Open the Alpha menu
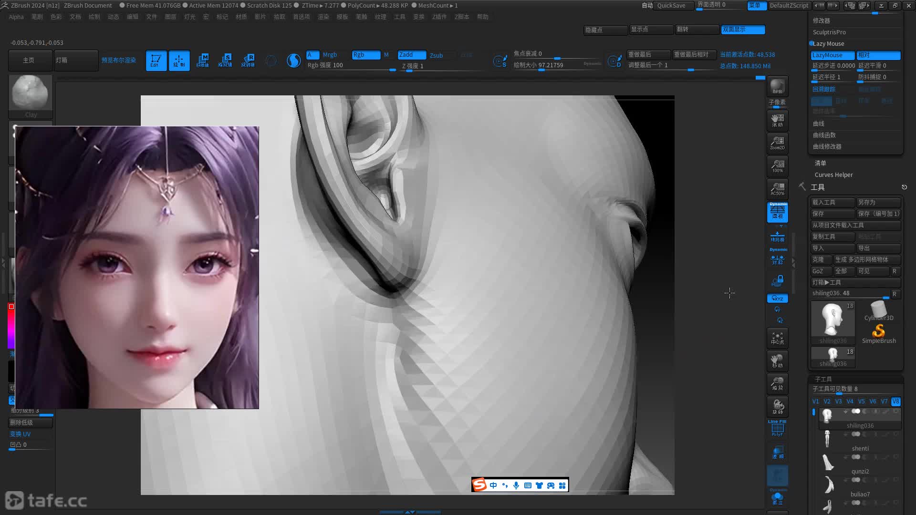 click(x=16, y=17)
